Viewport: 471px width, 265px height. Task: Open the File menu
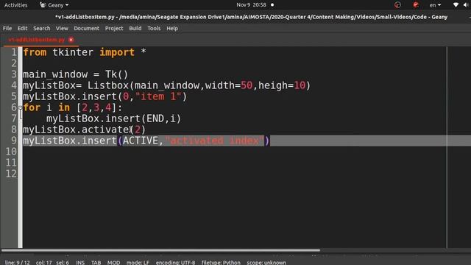coord(7,28)
